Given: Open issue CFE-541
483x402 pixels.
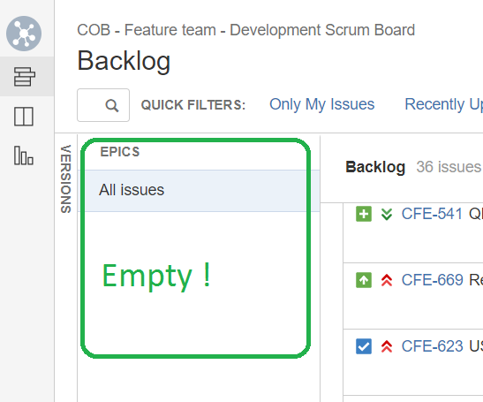Looking at the screenshot, I should (x=432, y=214).
